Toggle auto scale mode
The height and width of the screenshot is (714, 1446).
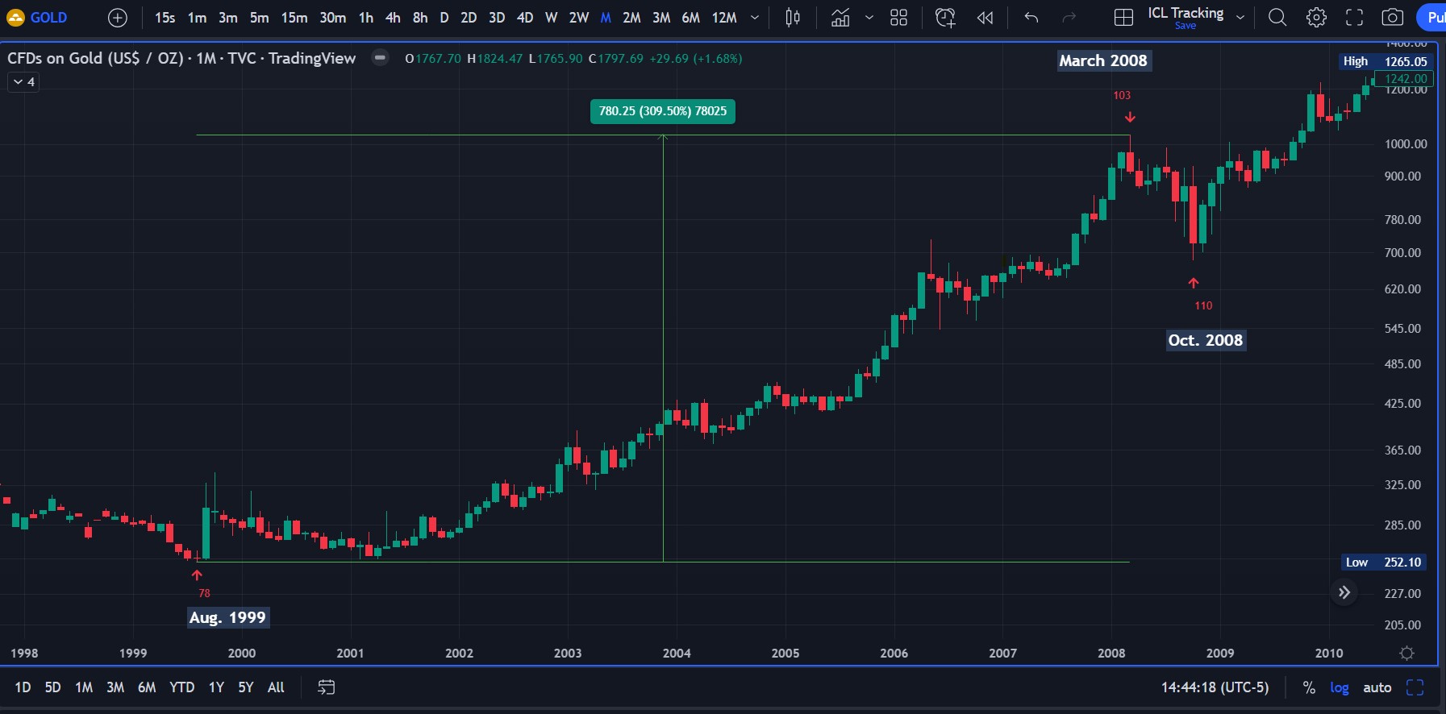coord(1377,687)
